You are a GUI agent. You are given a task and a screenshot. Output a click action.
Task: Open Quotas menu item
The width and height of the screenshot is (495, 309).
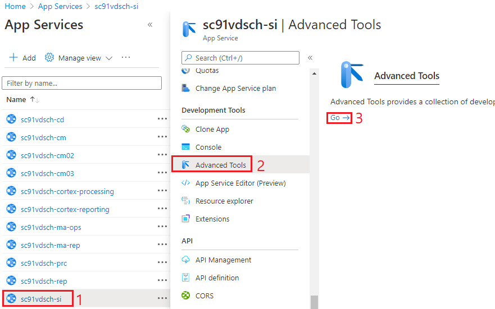click(207, 71)
